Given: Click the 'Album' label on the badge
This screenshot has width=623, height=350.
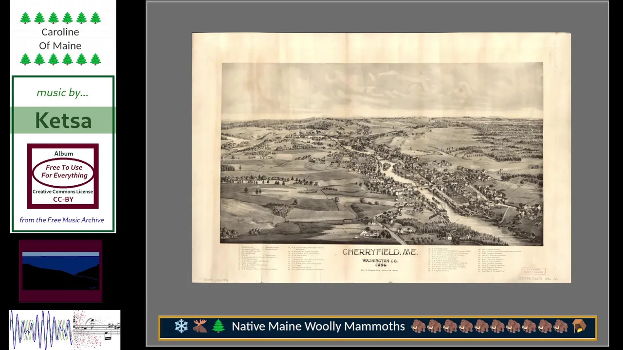Looking at the screenshot, I should [64, 154].
